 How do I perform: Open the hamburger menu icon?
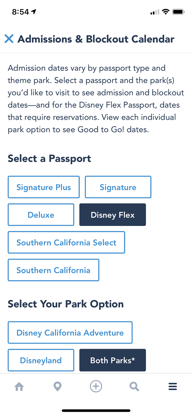click(173, 387)
